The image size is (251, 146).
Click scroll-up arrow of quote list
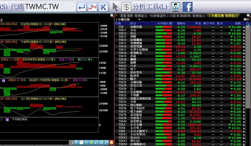point(248,27)
